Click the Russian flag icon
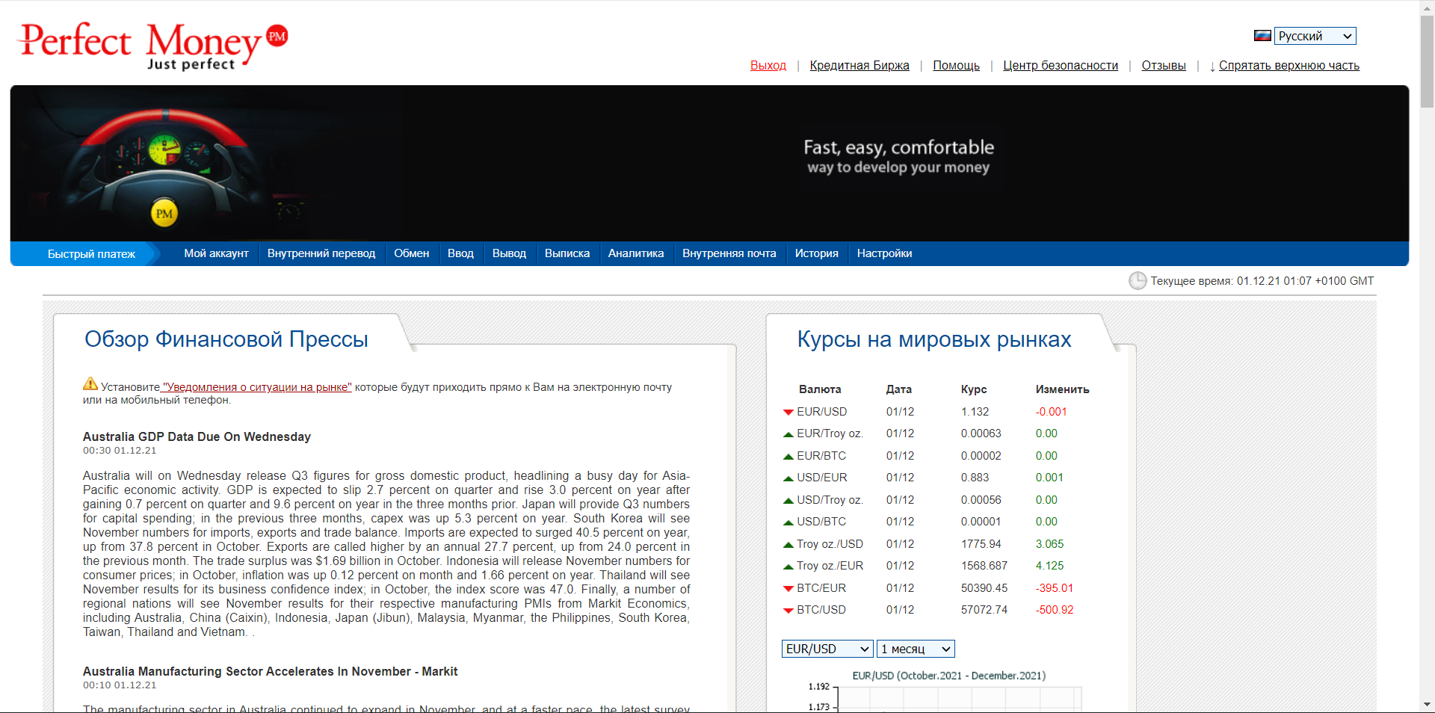Image resolution: width=1435 pixels, height=713 pixels. [1262, 36]
